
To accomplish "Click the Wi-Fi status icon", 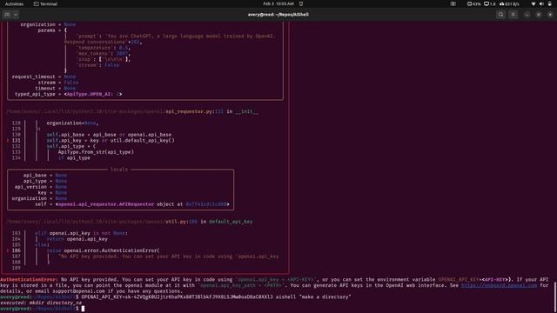I will pyautogui.click(x=534, y=3).
